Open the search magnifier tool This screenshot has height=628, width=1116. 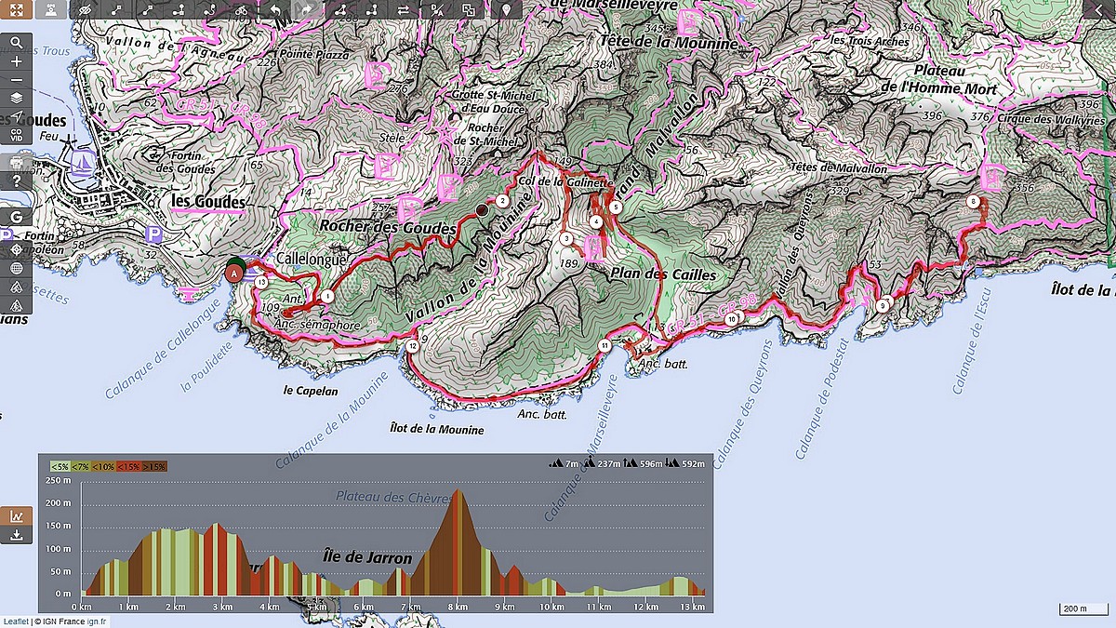(x=17, y=43)
